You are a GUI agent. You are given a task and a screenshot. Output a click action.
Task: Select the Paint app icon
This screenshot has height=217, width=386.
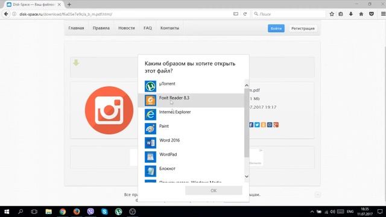tap(150, 128)
